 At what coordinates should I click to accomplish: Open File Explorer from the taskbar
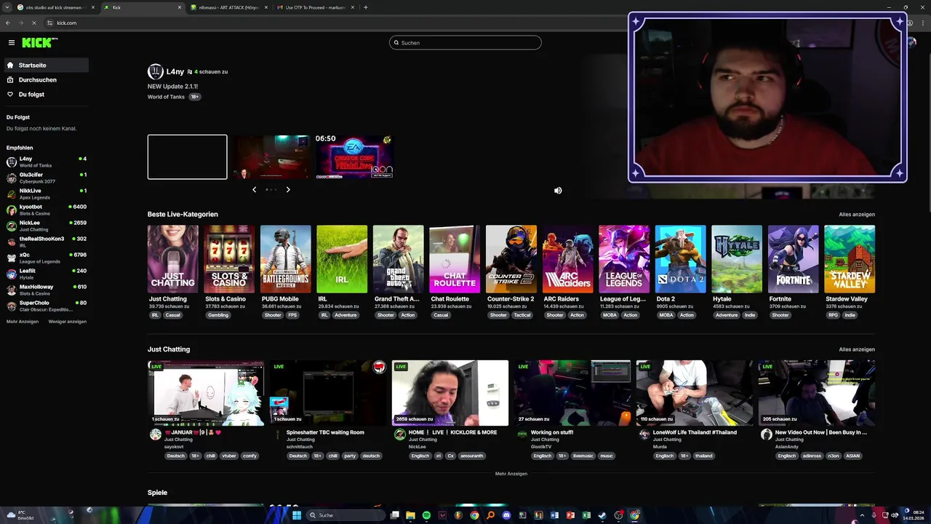coord(410,515)
